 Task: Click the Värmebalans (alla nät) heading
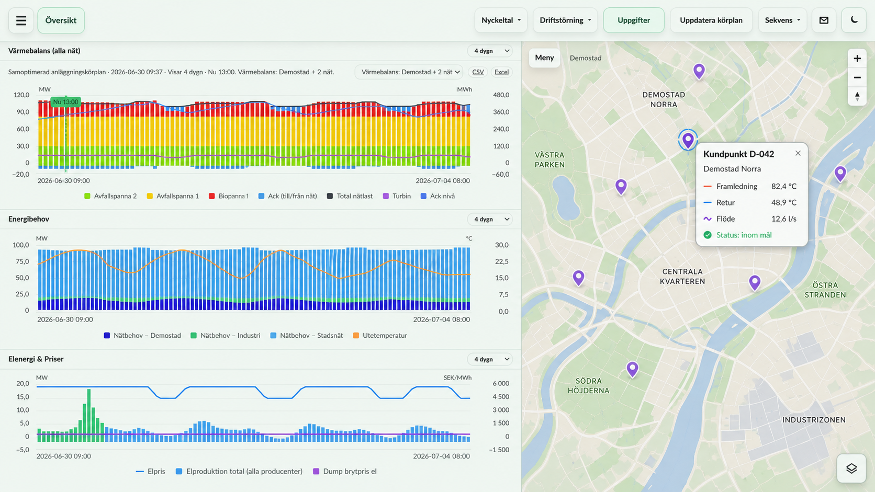[x=44, y=51]
